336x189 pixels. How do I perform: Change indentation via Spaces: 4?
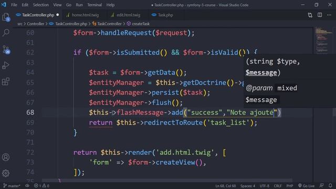click(247, 186)
